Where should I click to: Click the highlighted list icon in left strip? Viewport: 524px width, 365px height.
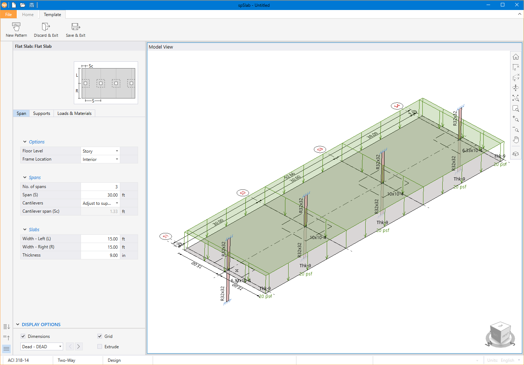click(x=6, y=349)
